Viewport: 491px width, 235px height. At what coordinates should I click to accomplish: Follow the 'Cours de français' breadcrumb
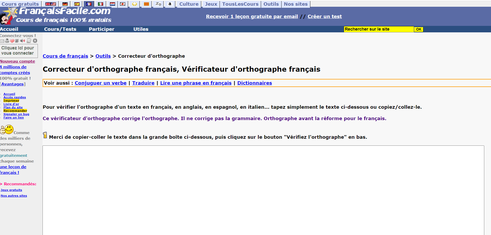click(x=65, y=56)
